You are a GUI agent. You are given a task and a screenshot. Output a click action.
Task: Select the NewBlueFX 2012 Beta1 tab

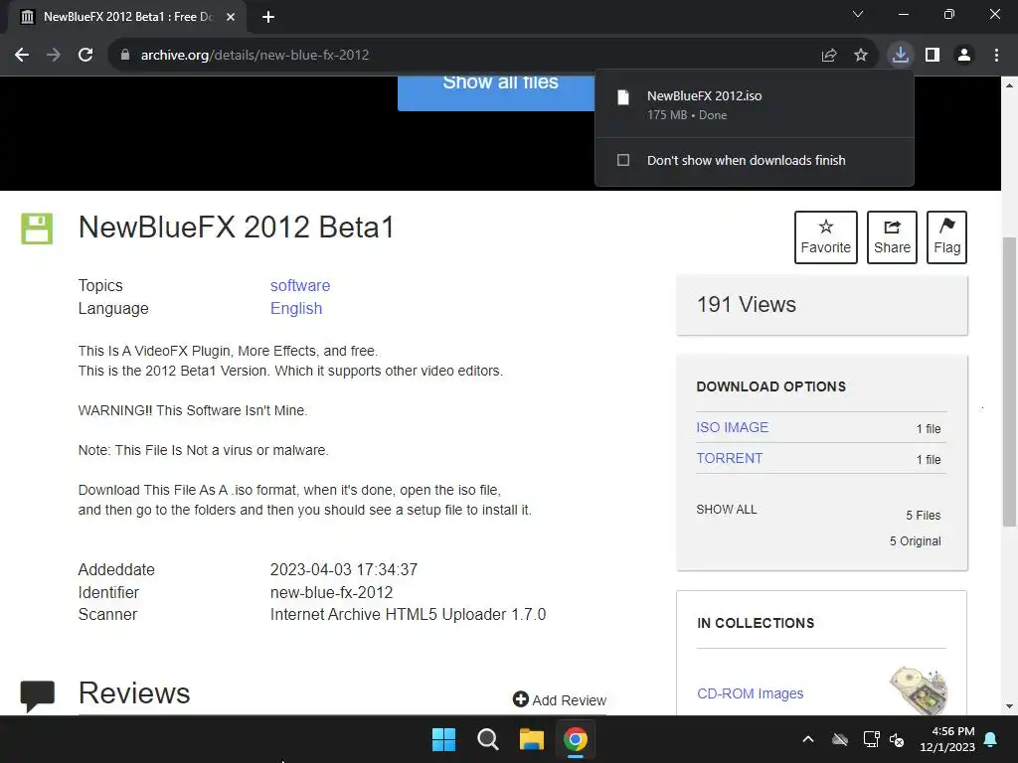tap(126, 17)
